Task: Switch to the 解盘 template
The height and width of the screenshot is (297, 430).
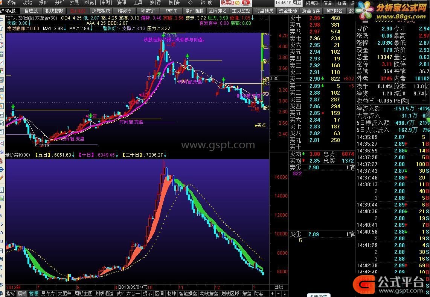Action: [247, 294]
